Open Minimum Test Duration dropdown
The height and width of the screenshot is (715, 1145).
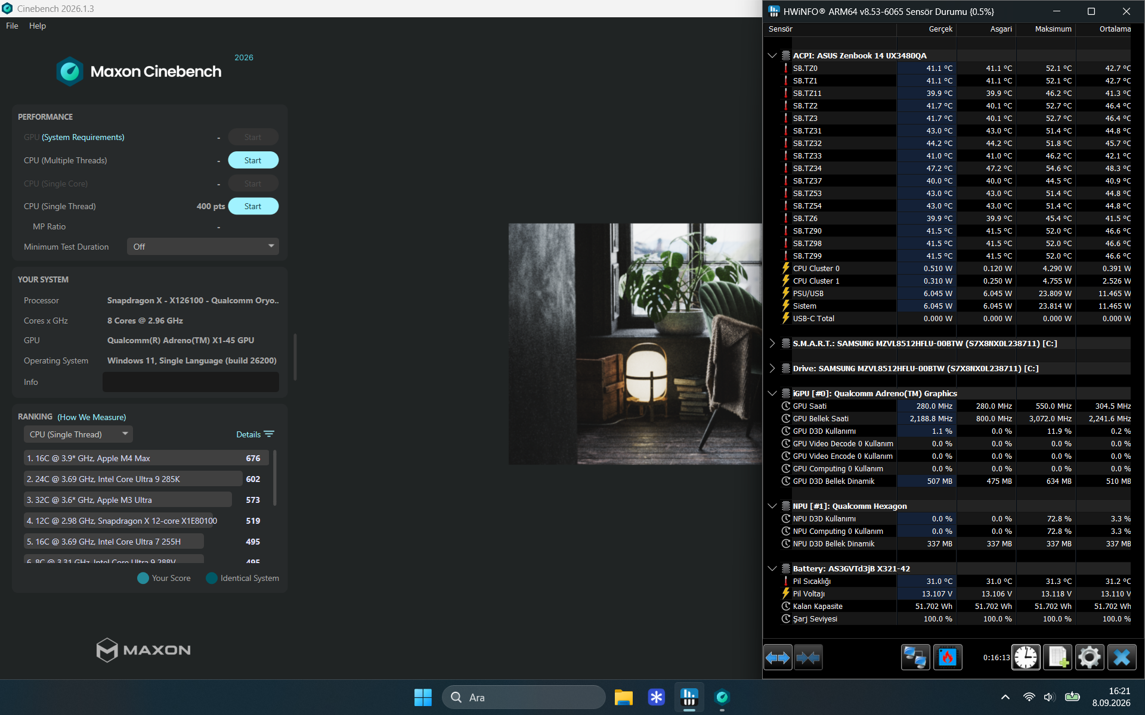coord(203,247)
